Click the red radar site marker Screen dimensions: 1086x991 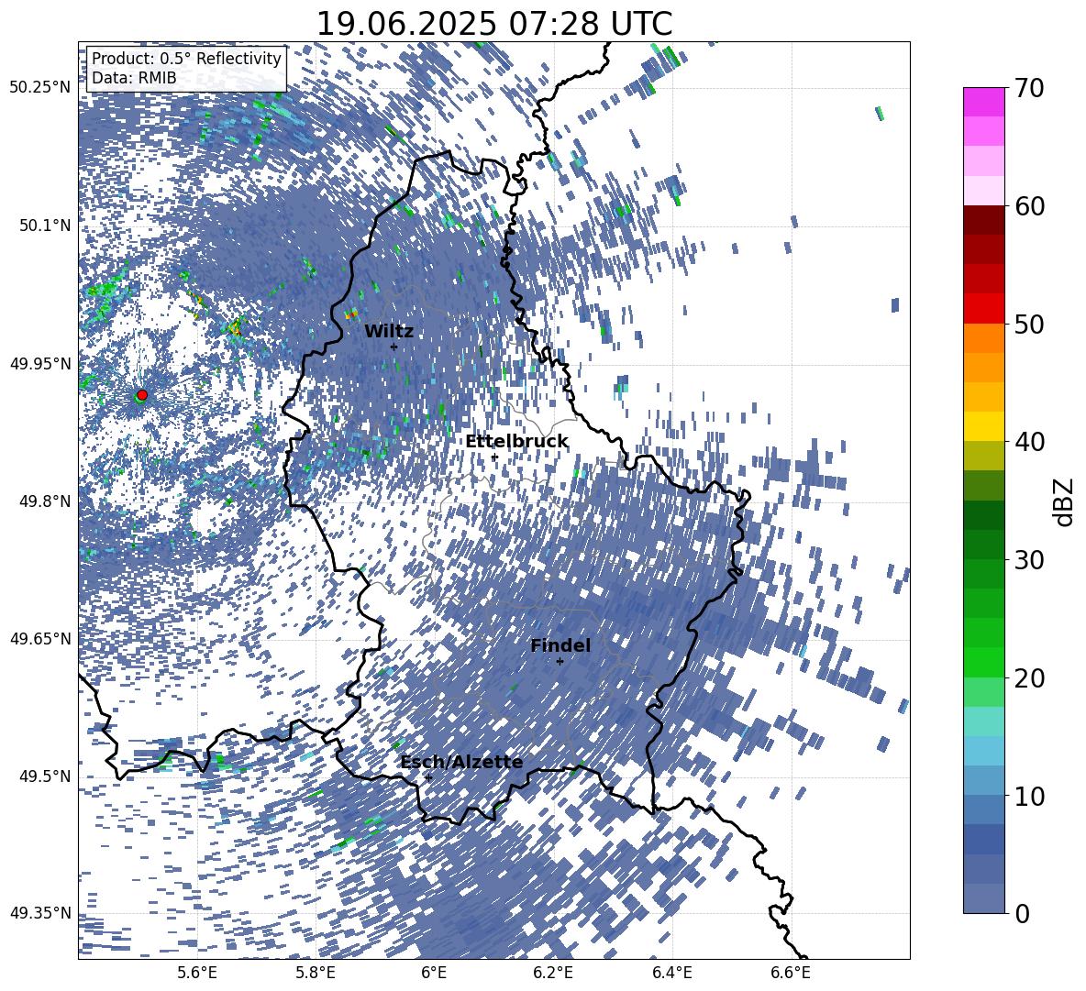point(142,394)
